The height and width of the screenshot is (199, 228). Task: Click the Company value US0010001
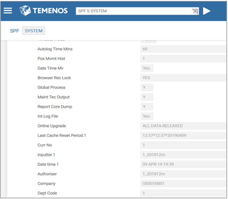point(183,184)
